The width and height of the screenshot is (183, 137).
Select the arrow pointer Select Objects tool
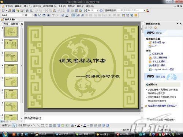(14, 125)
